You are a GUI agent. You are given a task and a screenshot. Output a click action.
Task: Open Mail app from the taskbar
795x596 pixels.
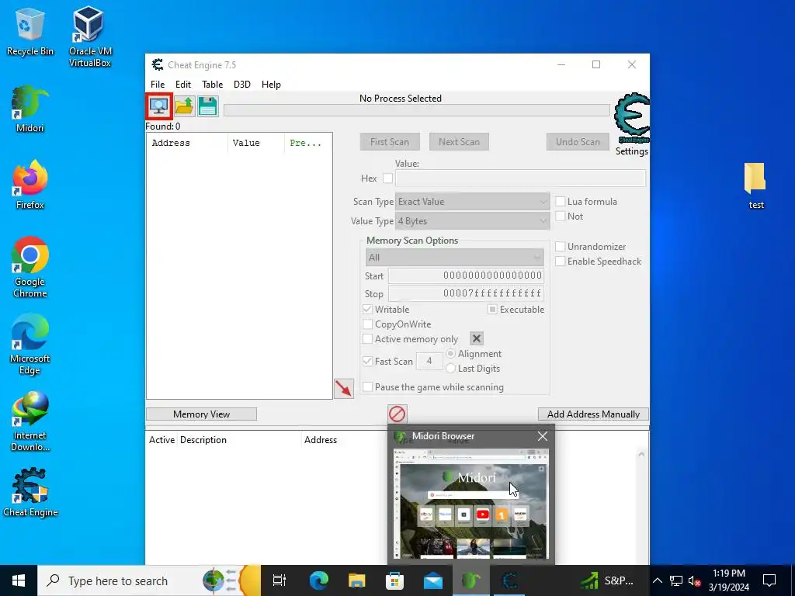point(433,580)
